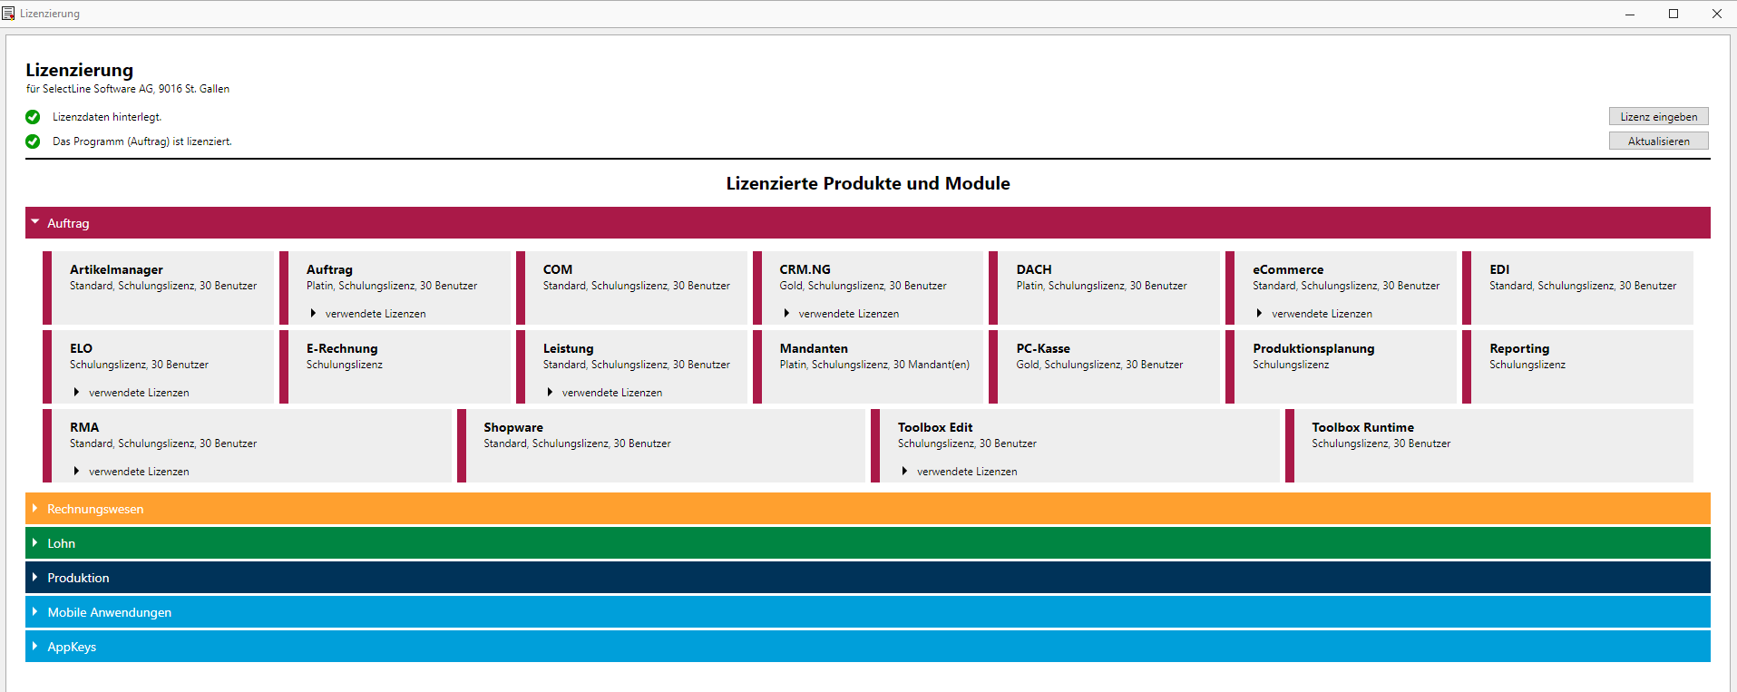Click the eCommerce module title
1737x692 pixels.
click(1288, 269)
